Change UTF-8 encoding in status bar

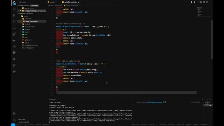click(x=152, y=125)
